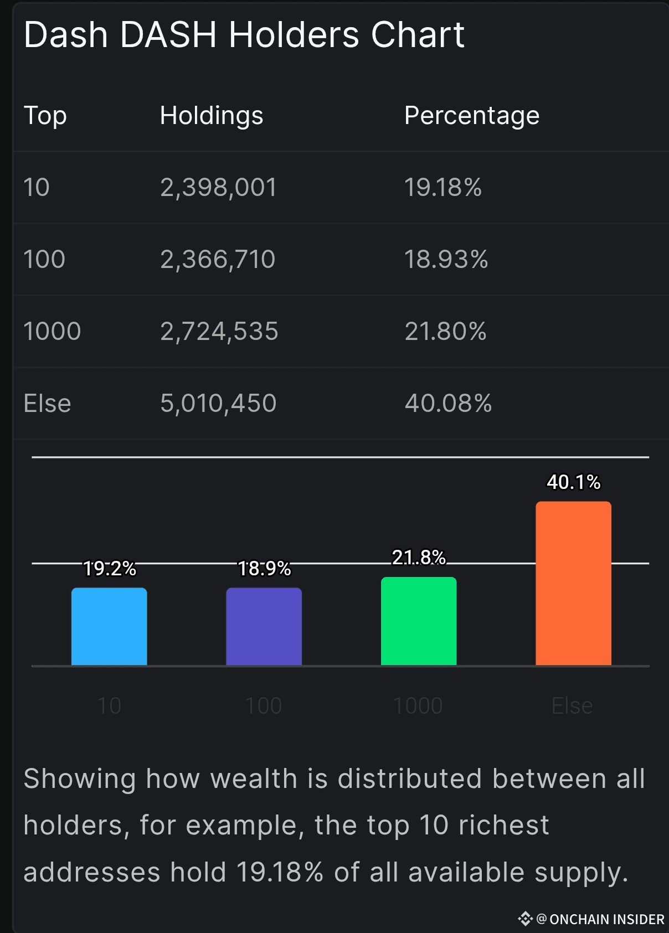Click the diamond logo icon beside ONCHAIN INSIDER
The image size is (669, 933).
(x=525, y=919)
